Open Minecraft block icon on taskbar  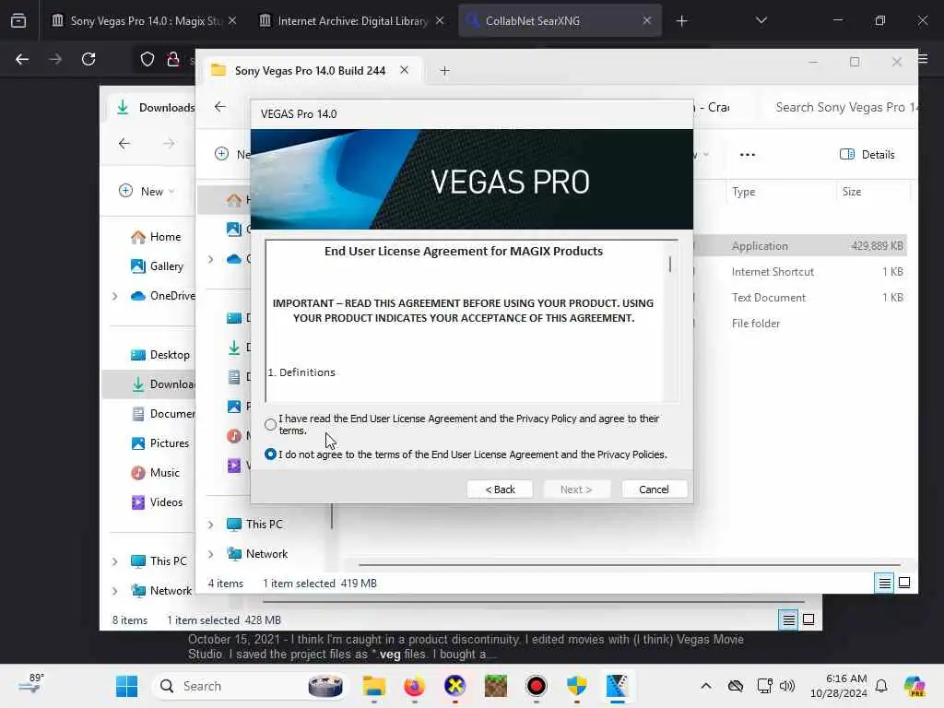pyautogui.click(x=495, y=686)
